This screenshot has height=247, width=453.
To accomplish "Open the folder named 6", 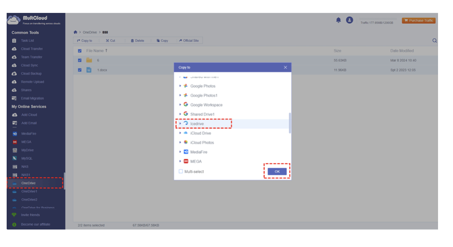I will pos(98,60).
